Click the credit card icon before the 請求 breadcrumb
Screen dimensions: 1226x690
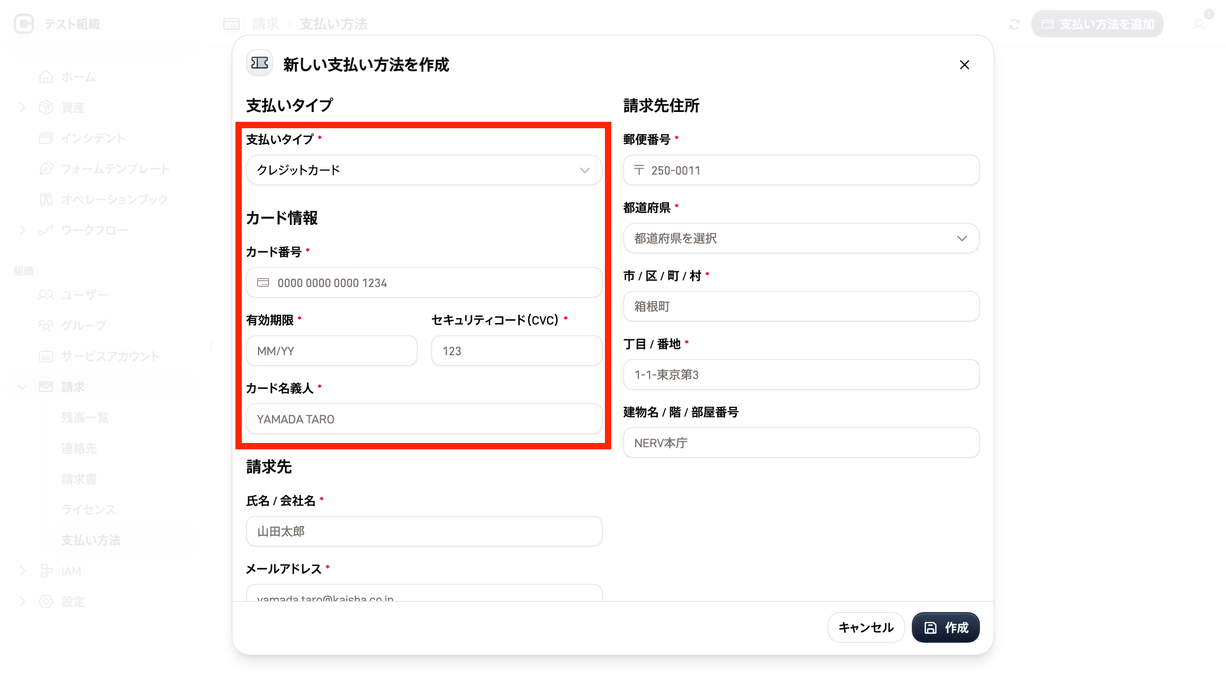coord(232,24)
